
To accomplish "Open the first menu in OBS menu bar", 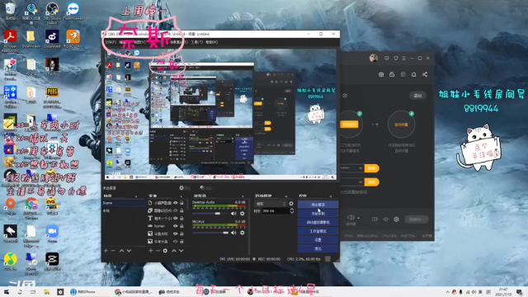I will tap(110, 42).
